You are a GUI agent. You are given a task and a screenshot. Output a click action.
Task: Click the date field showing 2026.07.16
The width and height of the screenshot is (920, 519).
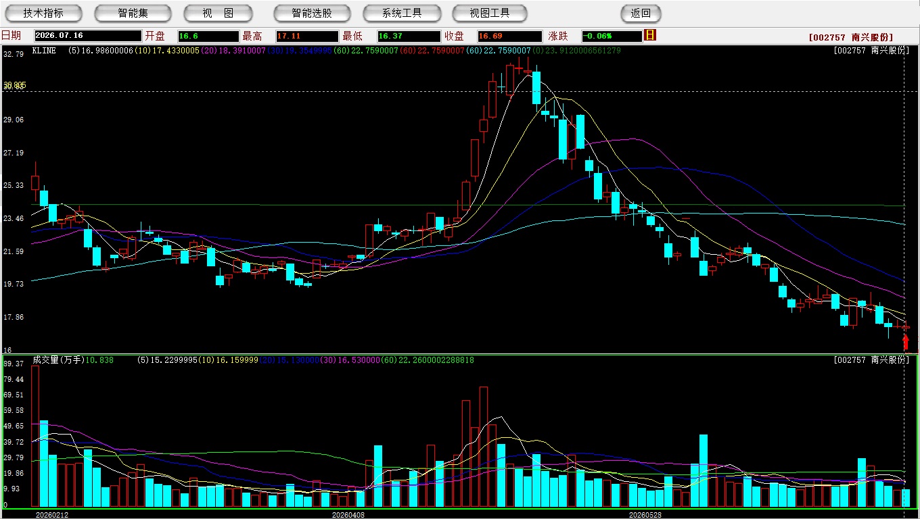88,36
